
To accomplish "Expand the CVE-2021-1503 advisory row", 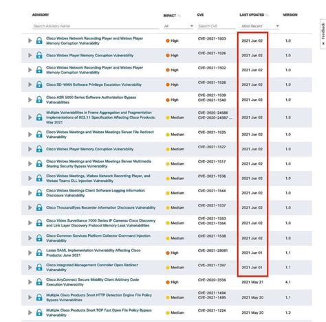I will (30, 41).
